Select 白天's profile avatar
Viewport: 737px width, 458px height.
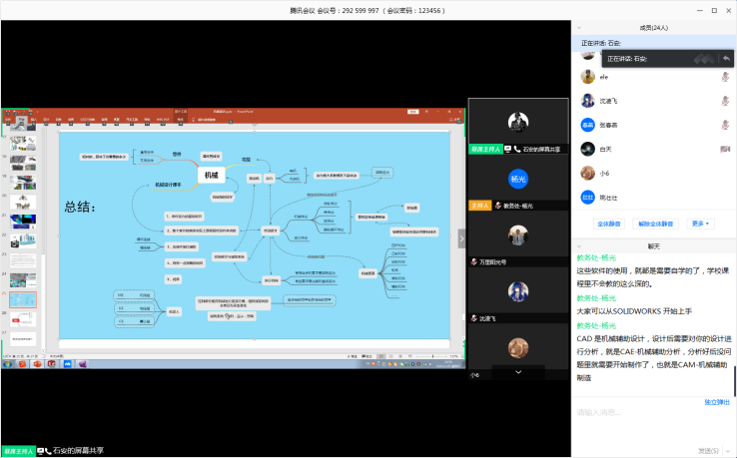(x=589, y=149)
